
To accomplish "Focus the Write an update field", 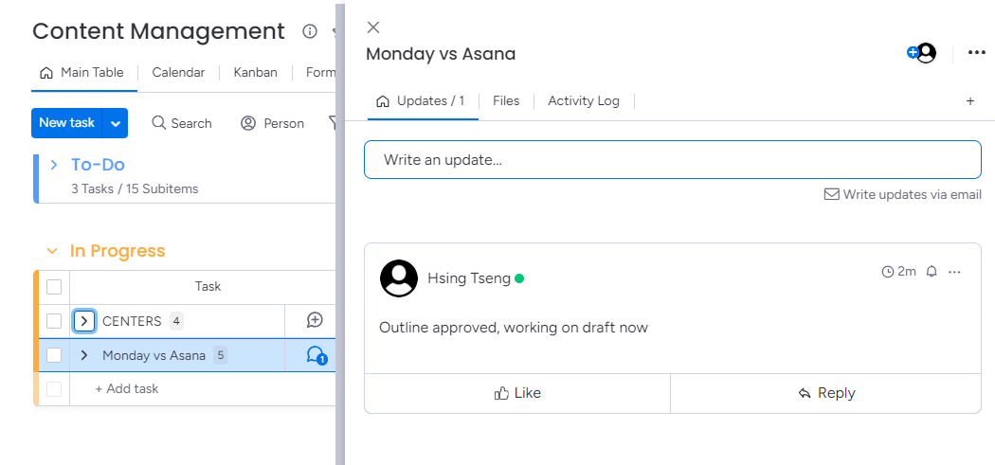I will click(673, 160).
